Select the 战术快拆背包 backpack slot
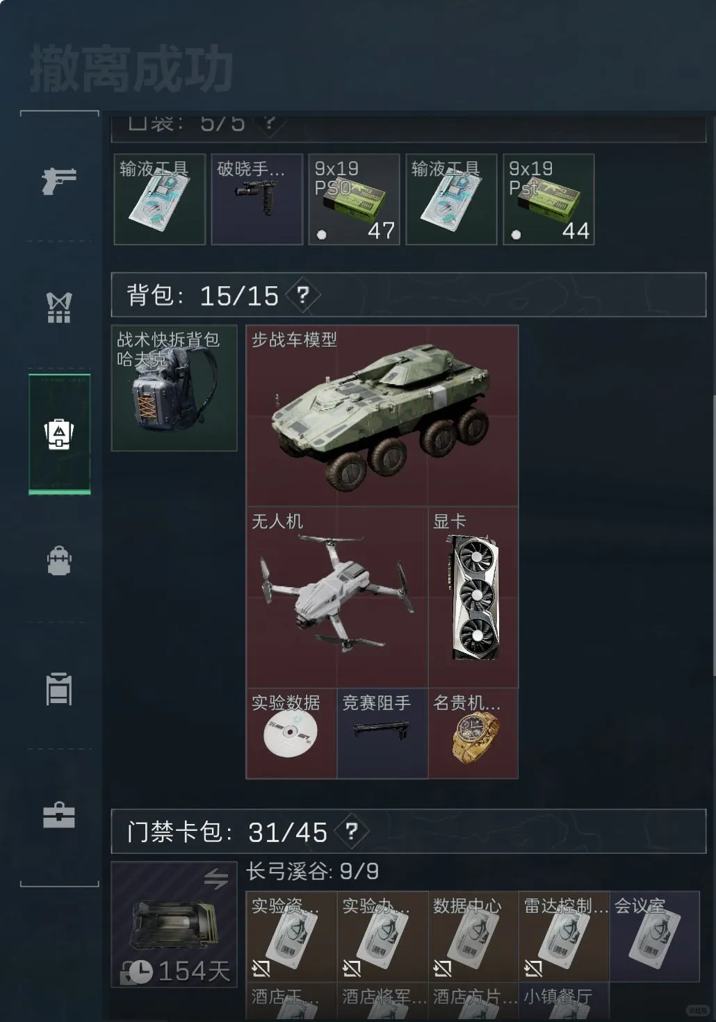The width and height of the screenshot is (716, 1022). (174, 388)
